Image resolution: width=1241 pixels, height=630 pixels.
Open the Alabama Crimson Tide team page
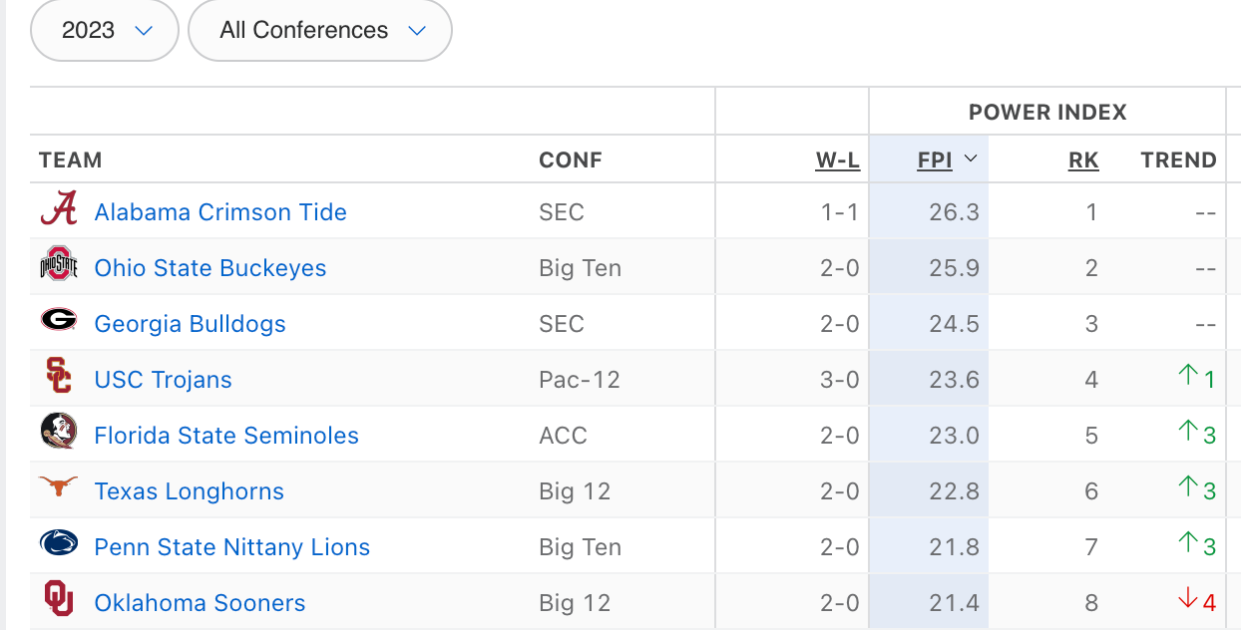click(220, 211)
